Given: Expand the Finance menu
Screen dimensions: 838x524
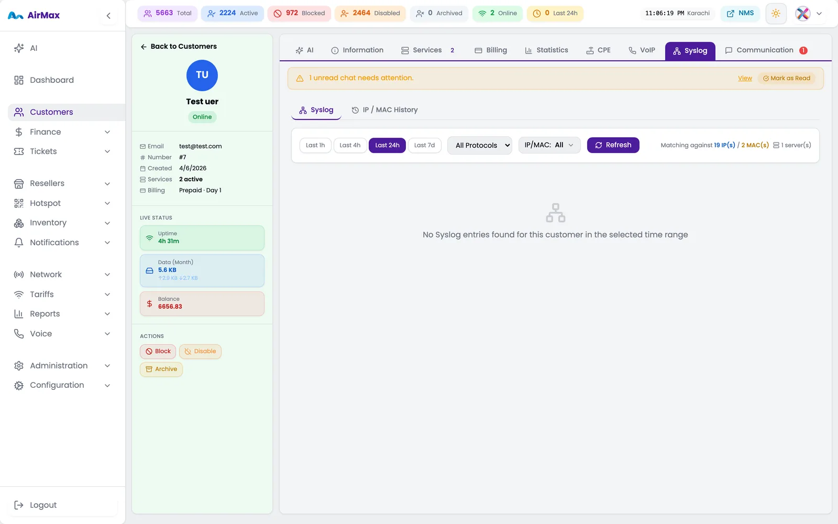Looking at the screenshot, I should pos(62,132).
